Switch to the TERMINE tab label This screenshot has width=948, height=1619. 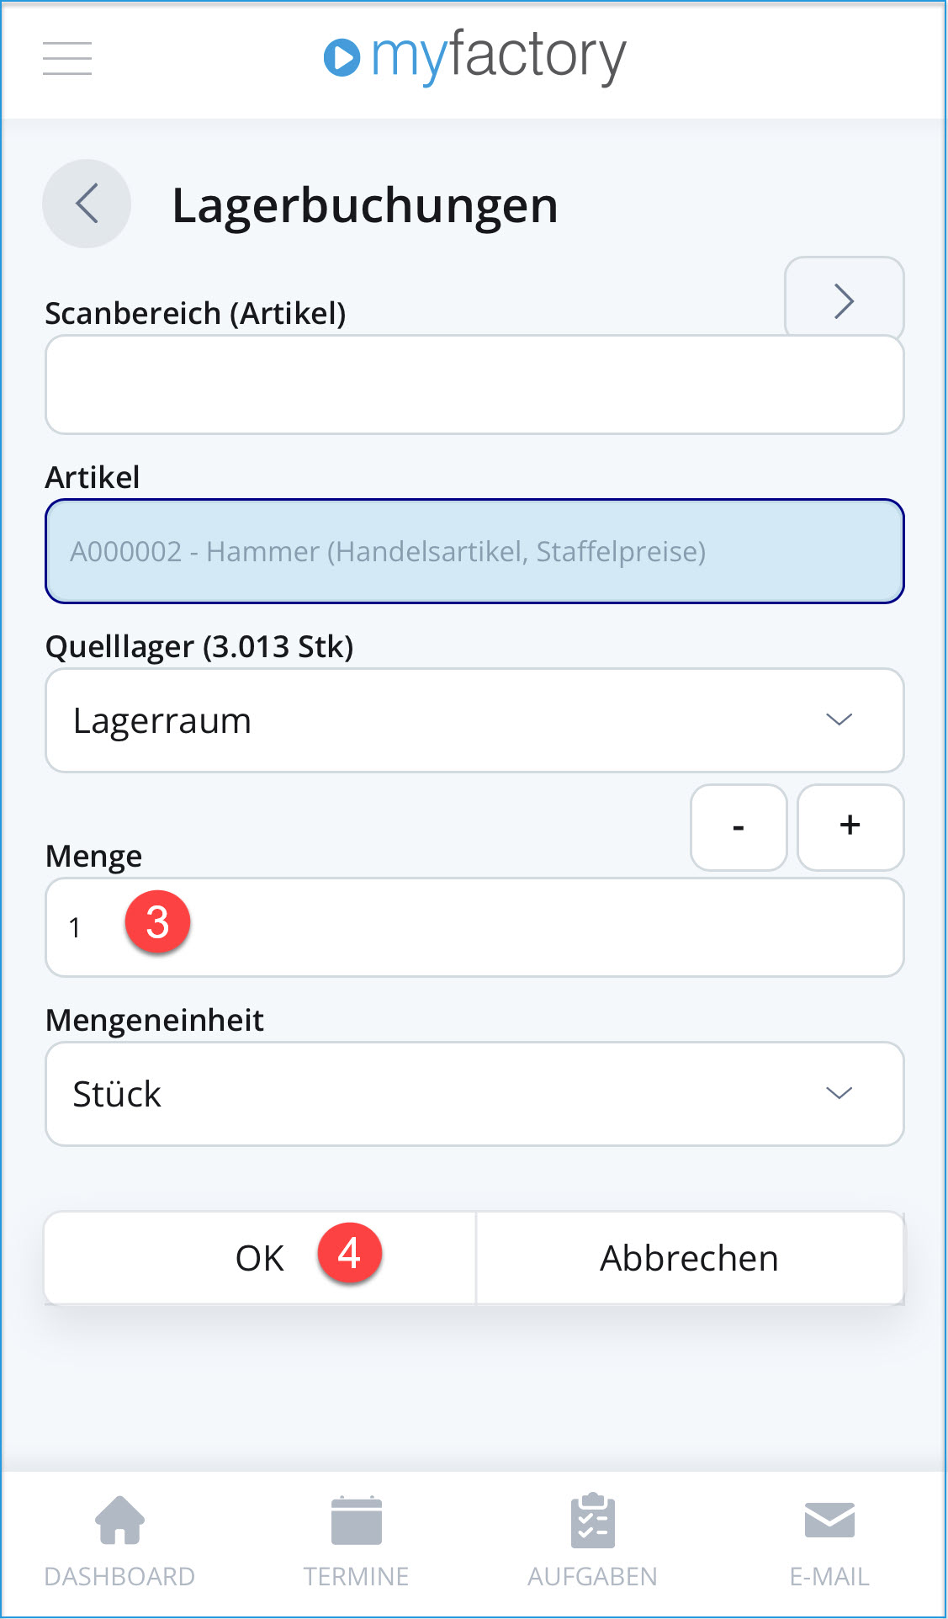(356, 1576)
